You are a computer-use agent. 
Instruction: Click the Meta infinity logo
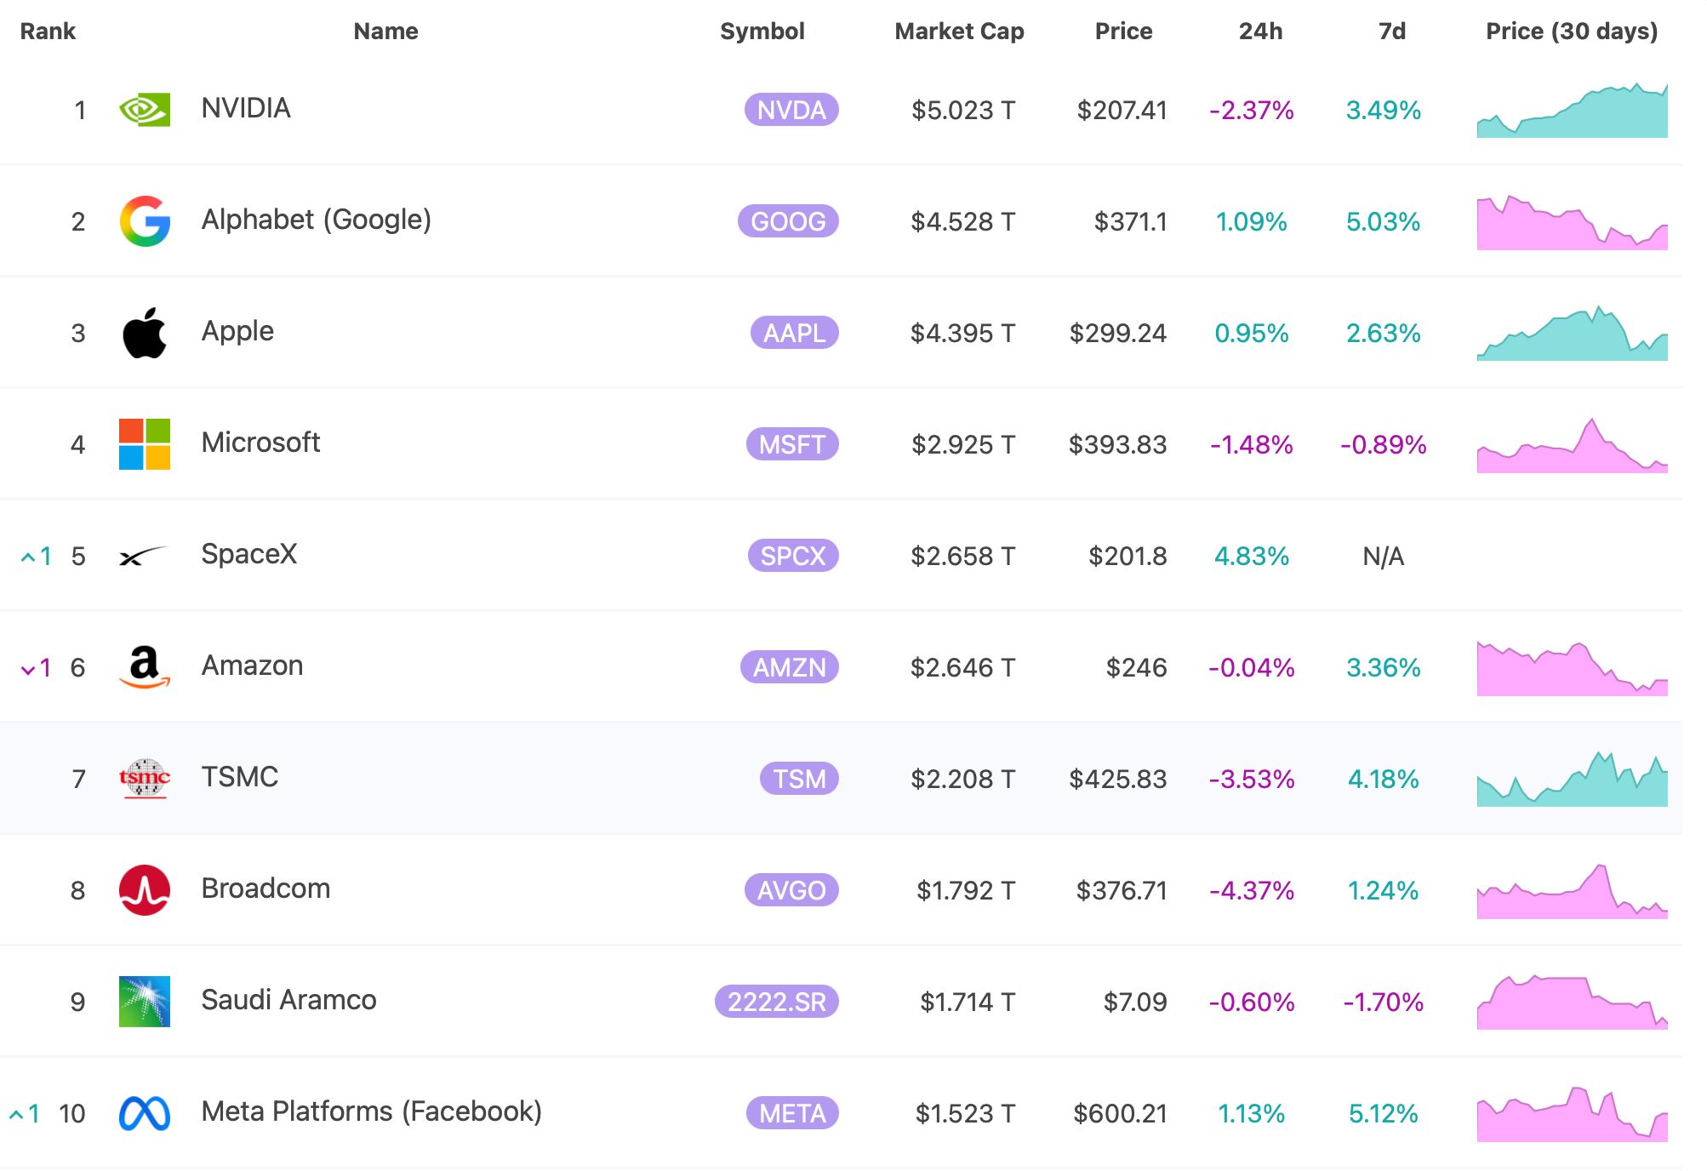click(145, 1113)
